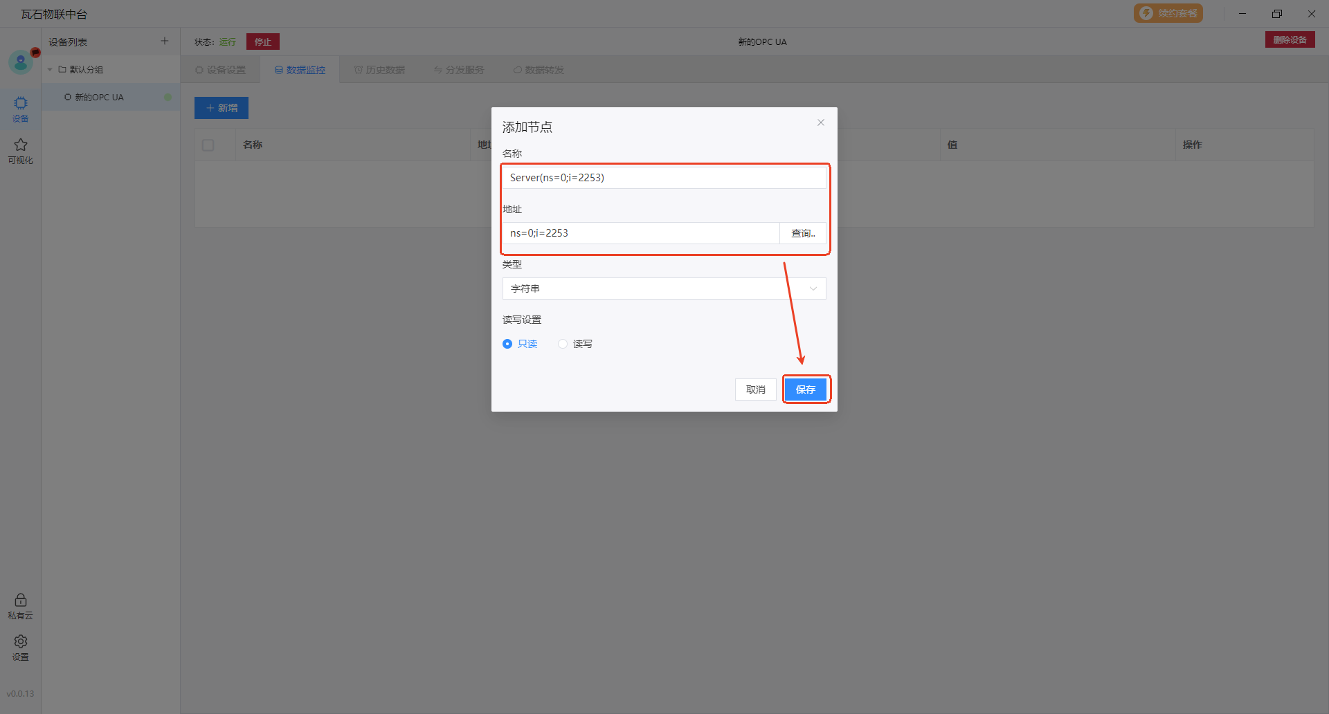Close the 添加节点 dialog with X
The width and height of the screenshot is (1329, 714).
[821, 122]
